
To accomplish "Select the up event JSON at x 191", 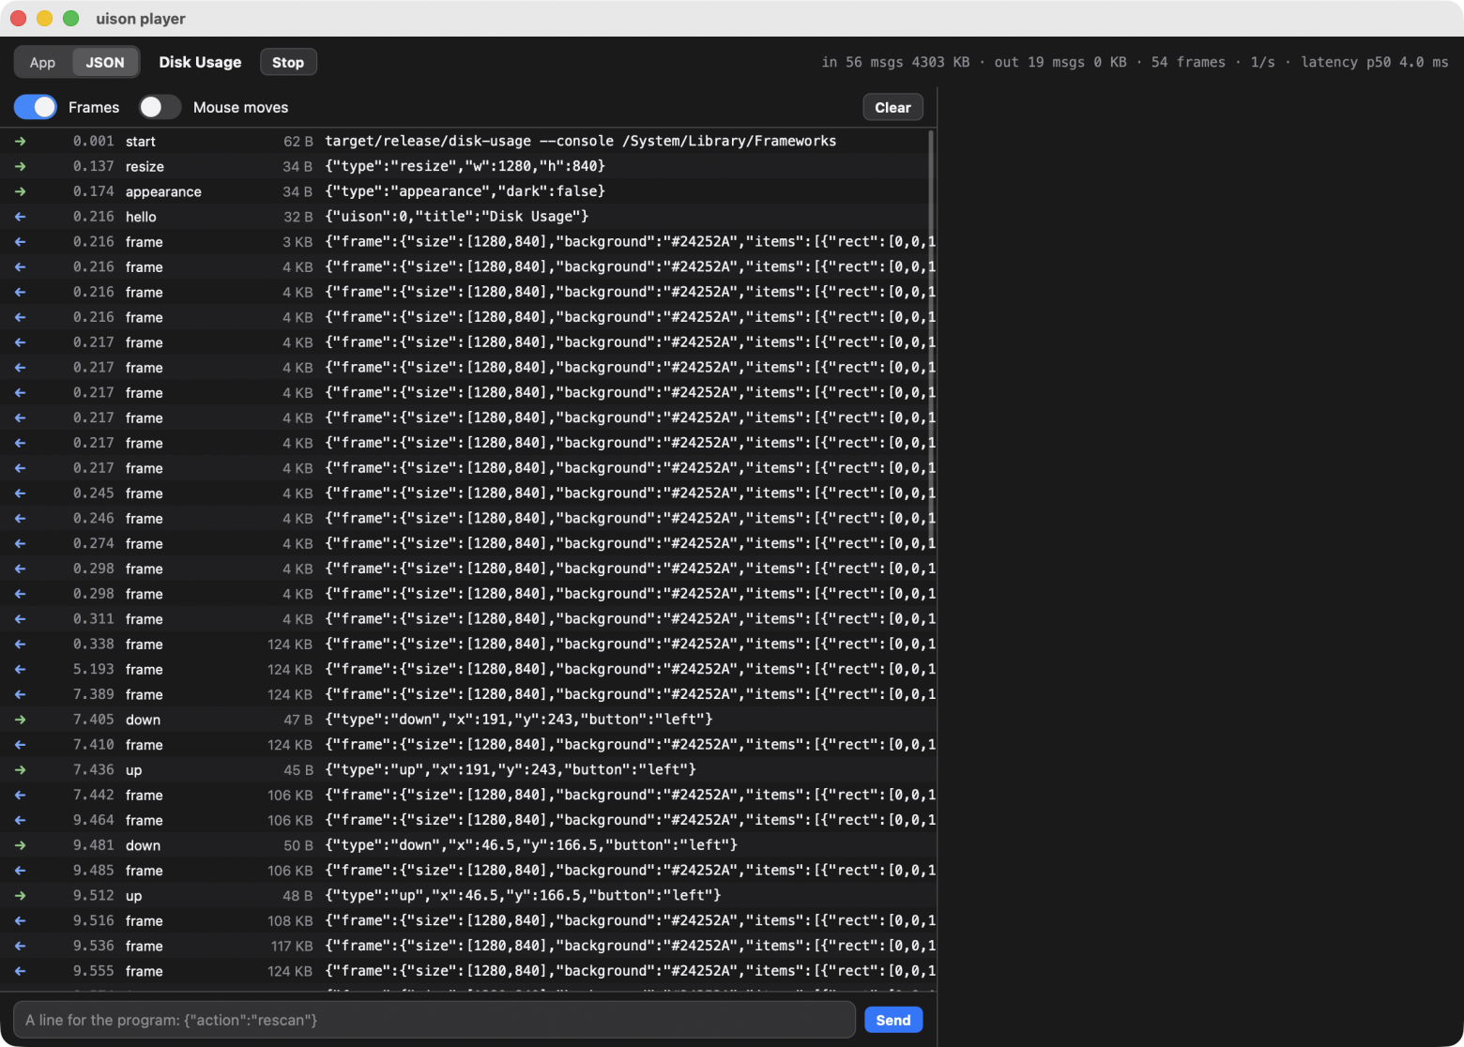I will [x=511, y=770].
